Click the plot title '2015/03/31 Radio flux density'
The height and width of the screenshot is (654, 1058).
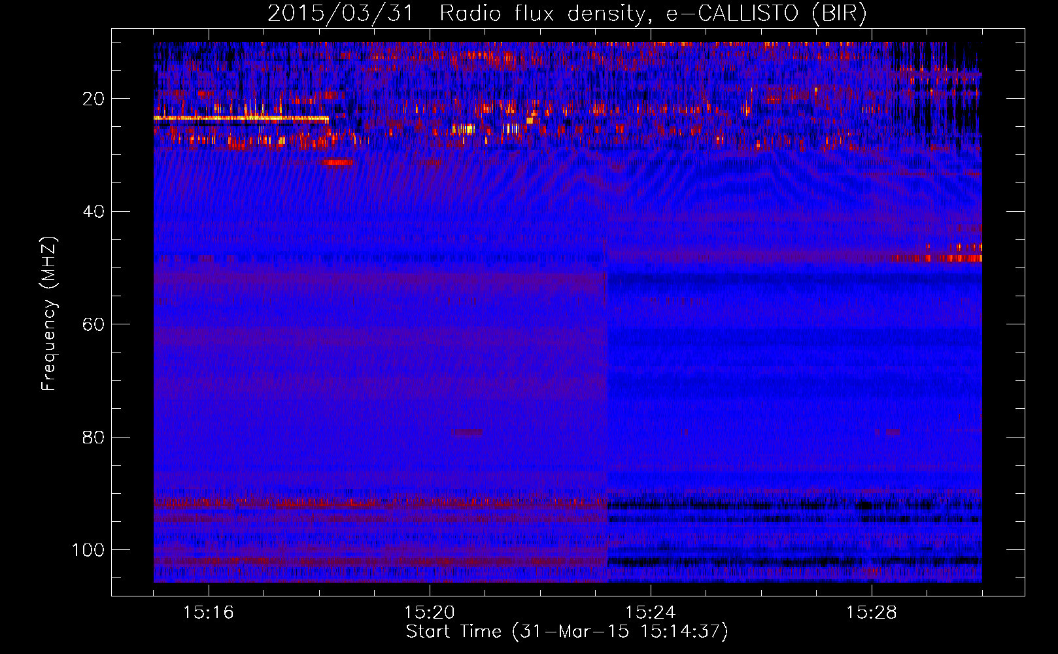pos(456,13)
